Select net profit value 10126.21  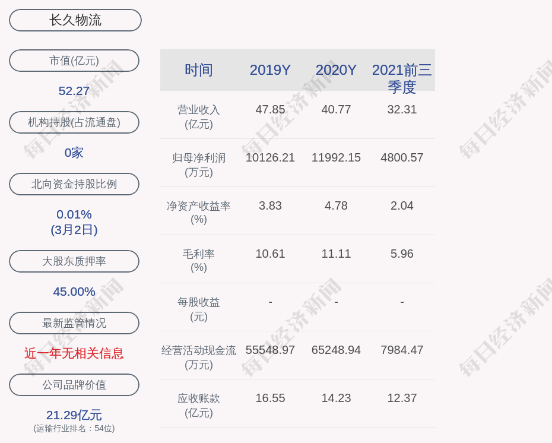click(x=270, y=157)
